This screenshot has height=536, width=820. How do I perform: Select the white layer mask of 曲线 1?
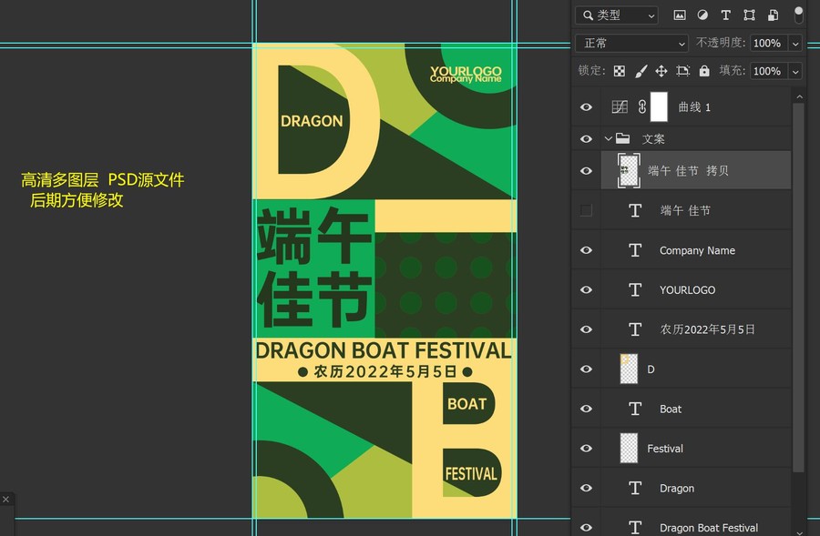tap(659, 107)
